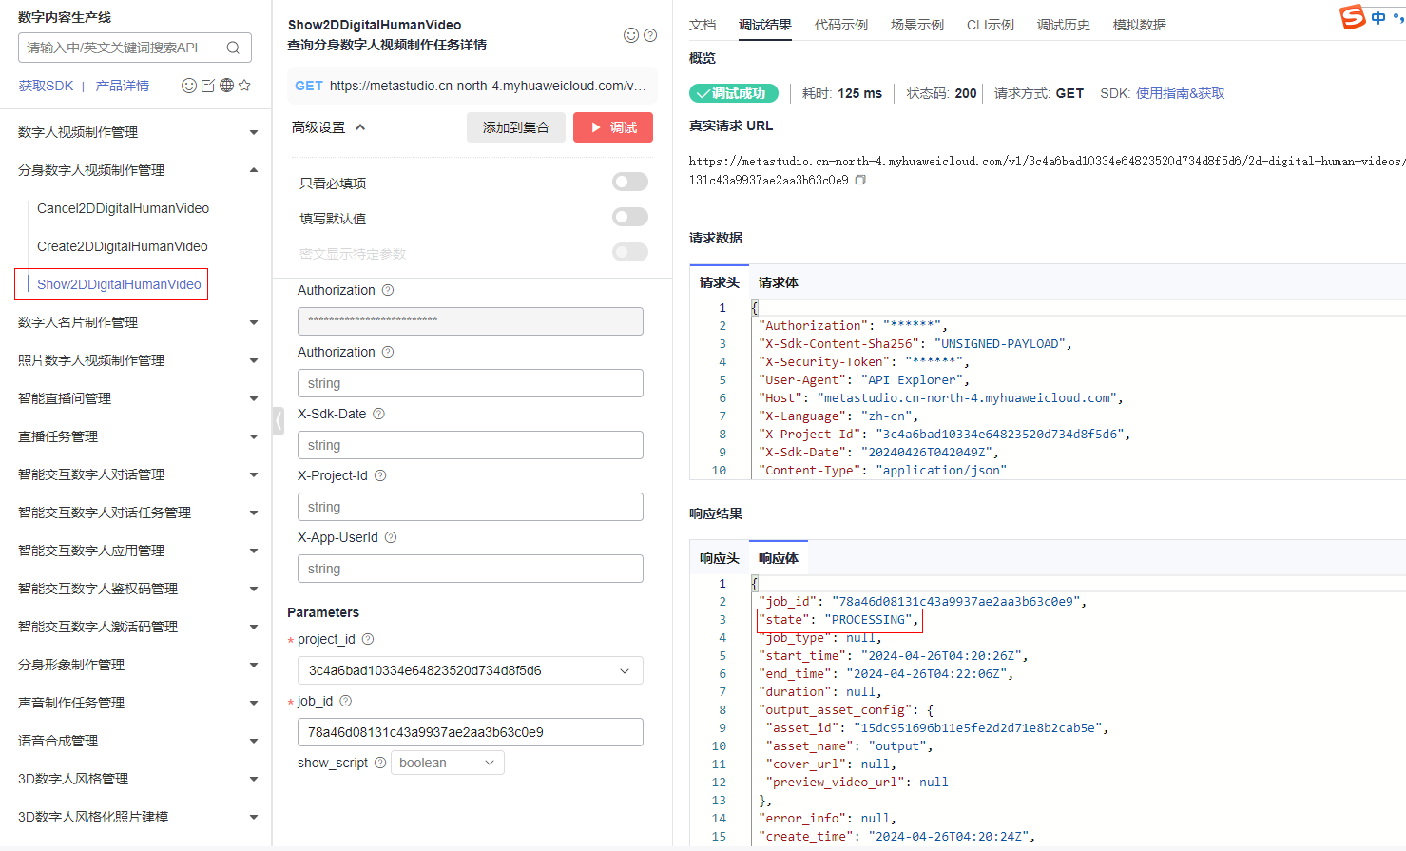Click the globe language icon in sidebar

tap(226, 86)
